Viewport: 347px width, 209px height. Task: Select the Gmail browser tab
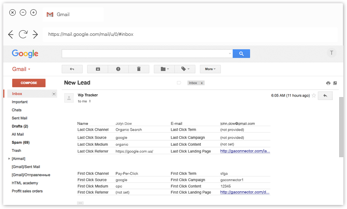tap(73, 14)
